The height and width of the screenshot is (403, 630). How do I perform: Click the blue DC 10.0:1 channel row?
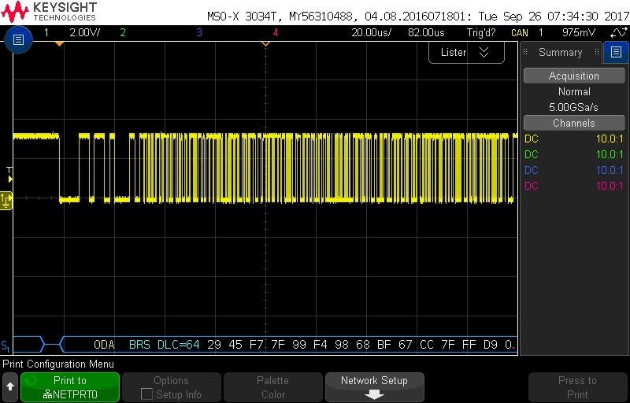pyautogui.click(x=574, y=170)
